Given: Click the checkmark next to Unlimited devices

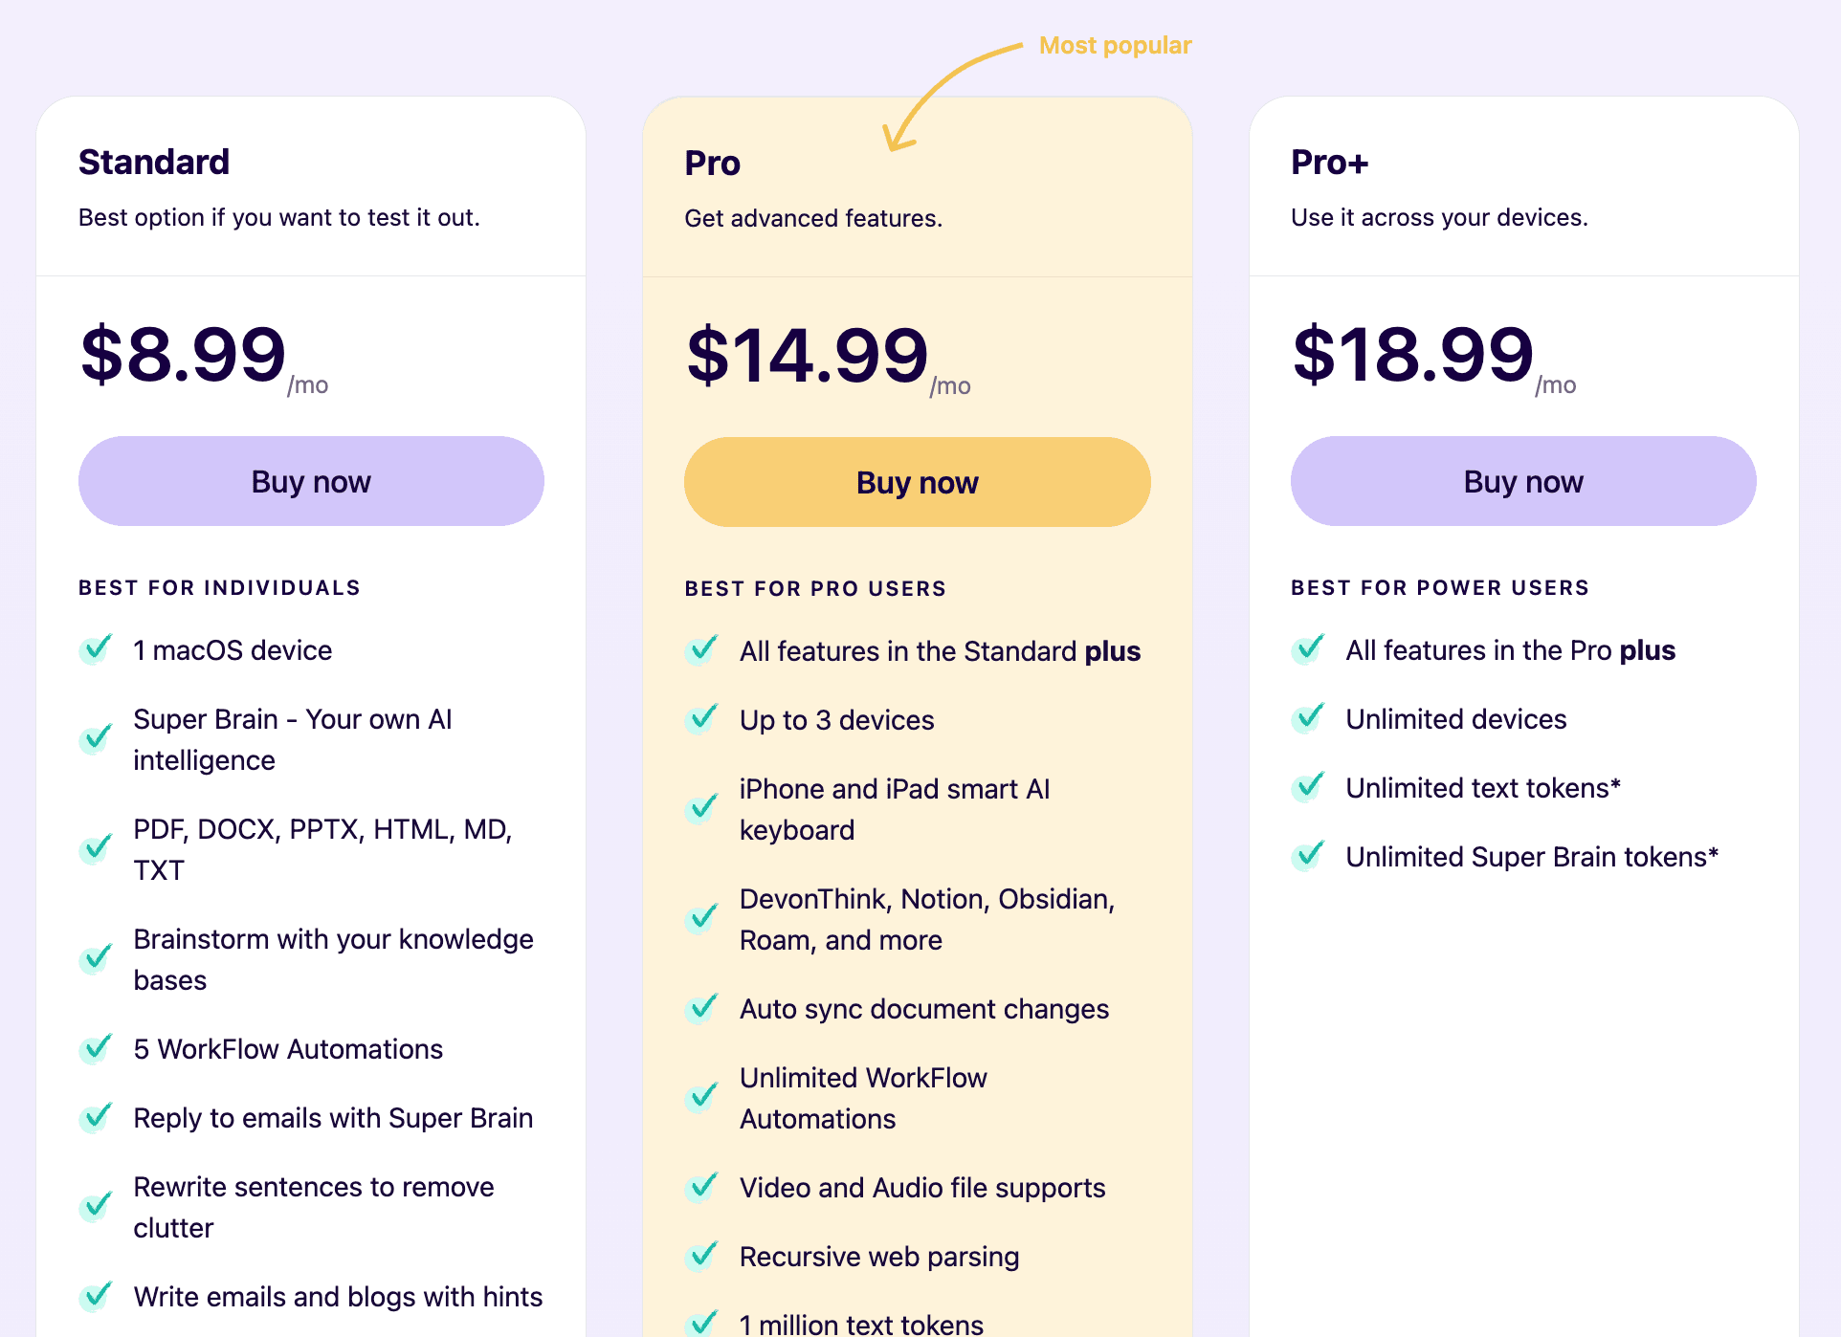Looking at the screenshot, I should tap(1308, 718).
